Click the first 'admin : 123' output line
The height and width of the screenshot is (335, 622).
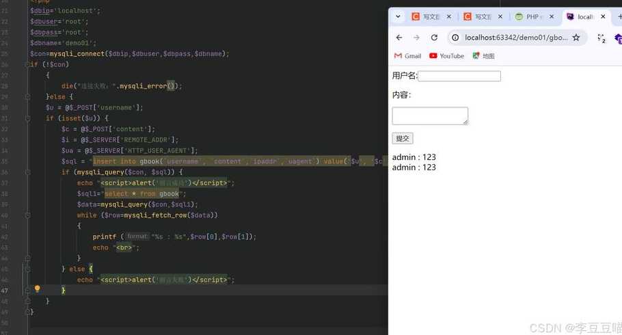[414, 157]
